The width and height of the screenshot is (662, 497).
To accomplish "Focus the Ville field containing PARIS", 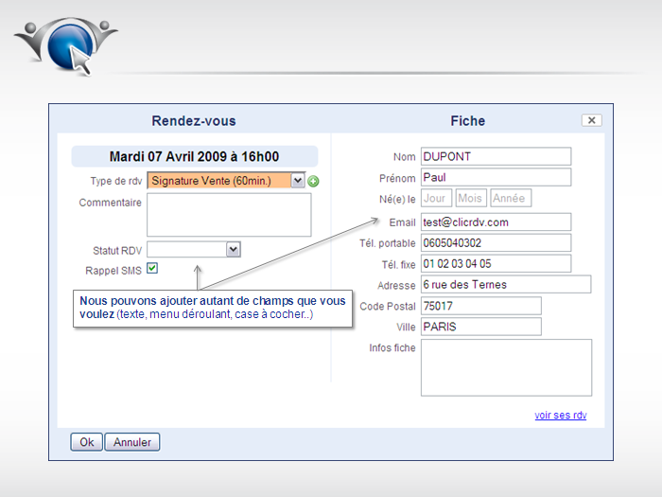I will 480,327.
